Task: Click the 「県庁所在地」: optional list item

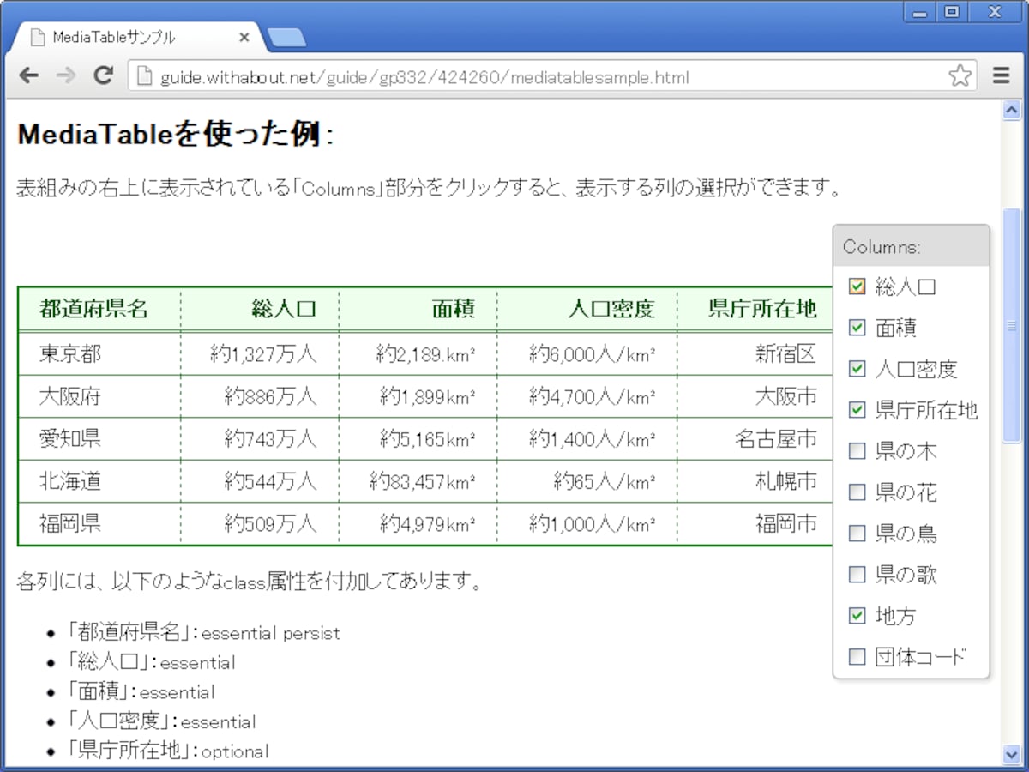Action: pyautogui.click(x=169, y=751)
